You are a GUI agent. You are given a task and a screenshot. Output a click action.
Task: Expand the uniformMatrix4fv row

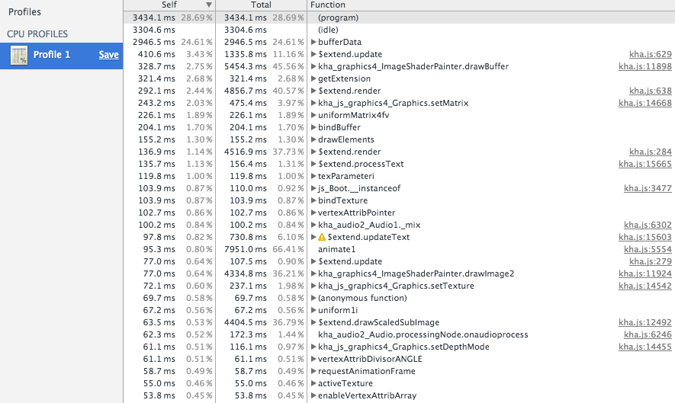coord(313,115)
